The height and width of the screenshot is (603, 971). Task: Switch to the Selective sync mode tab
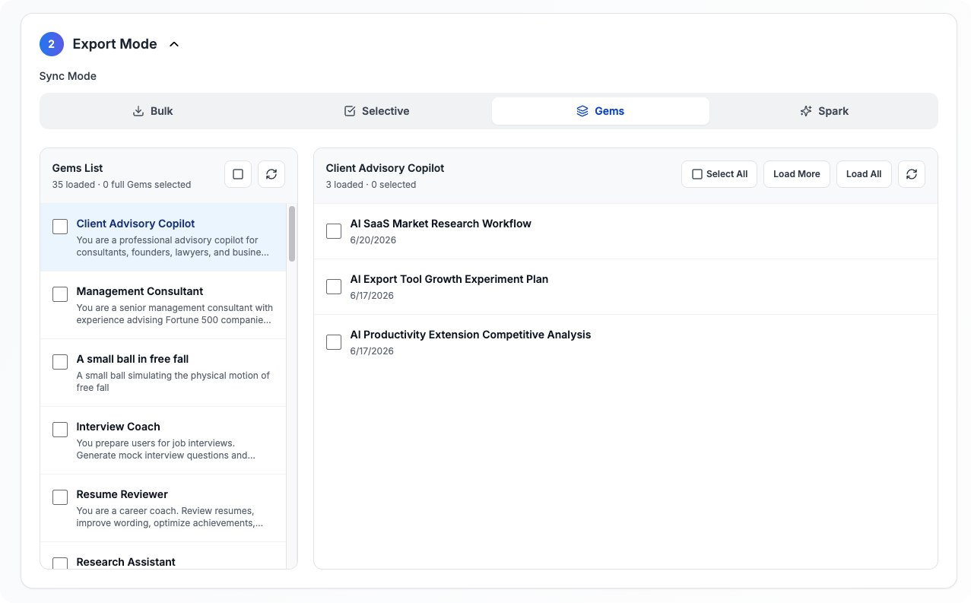(x=376, y=111)
